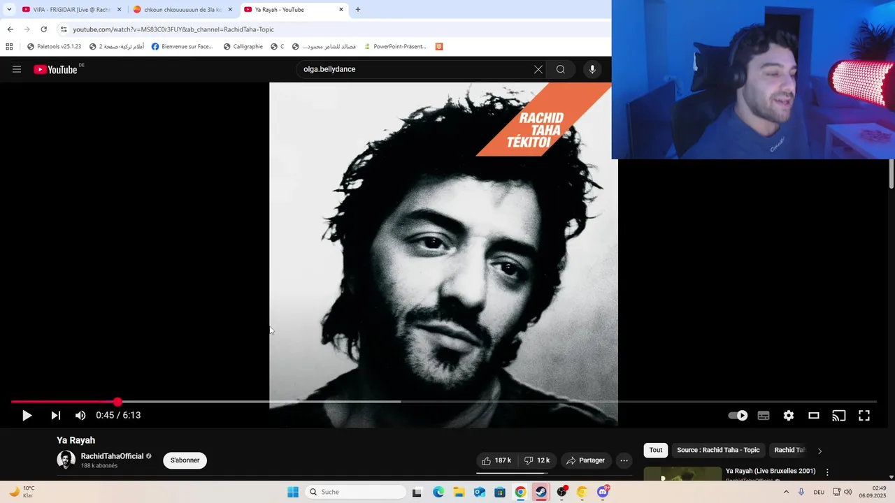This screenshot has width=895, height=503.
Task: Open Microsoft Store from taskbar
Action: click(x=500, y=492)
